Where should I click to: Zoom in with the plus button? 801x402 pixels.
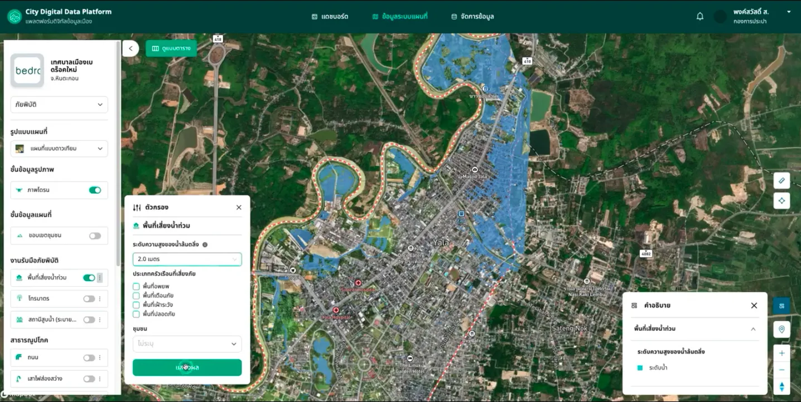[x=781, y=353]
